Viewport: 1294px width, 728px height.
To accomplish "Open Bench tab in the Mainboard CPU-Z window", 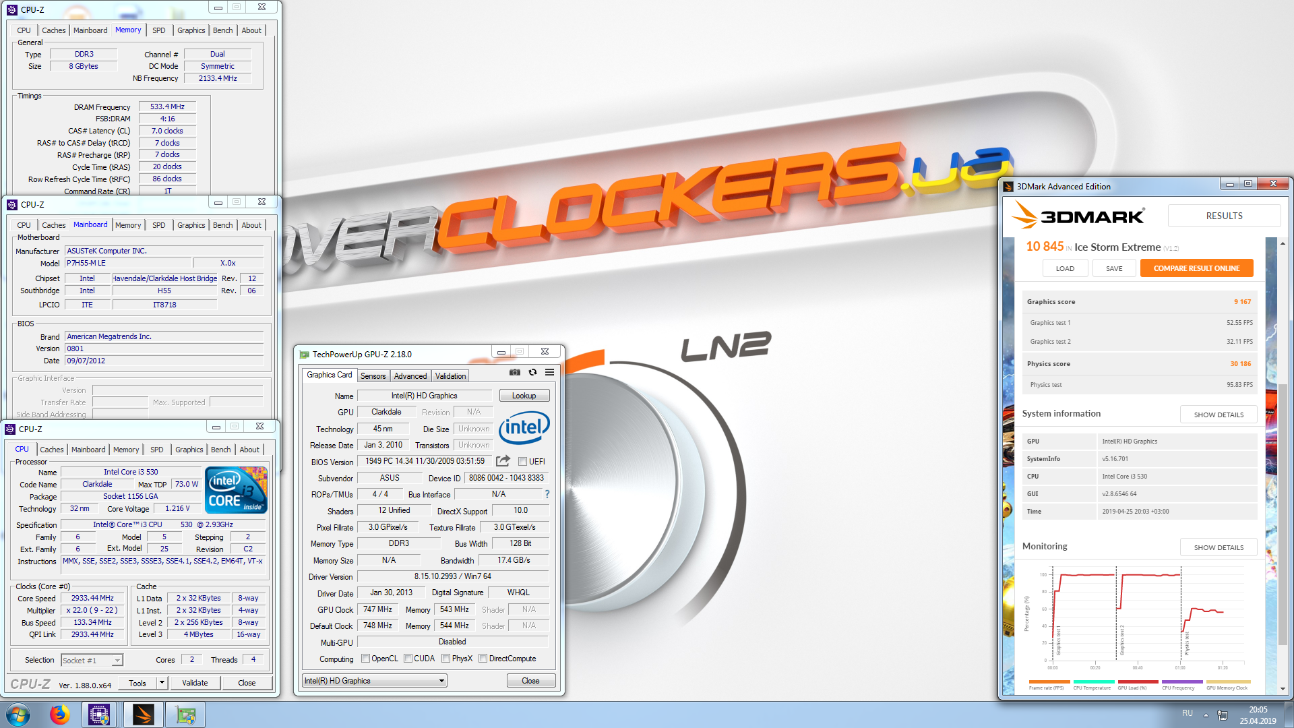I will (222, 225).
